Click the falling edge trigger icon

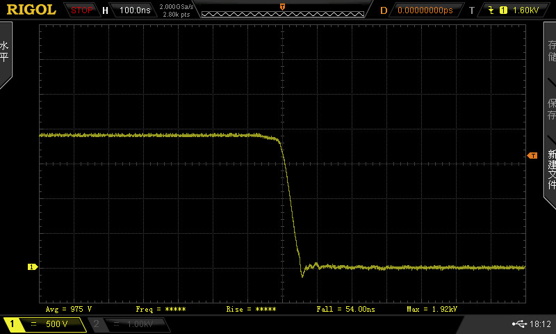point(492,10)
